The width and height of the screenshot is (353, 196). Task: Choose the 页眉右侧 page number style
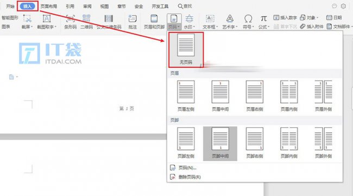coord(255,96)
